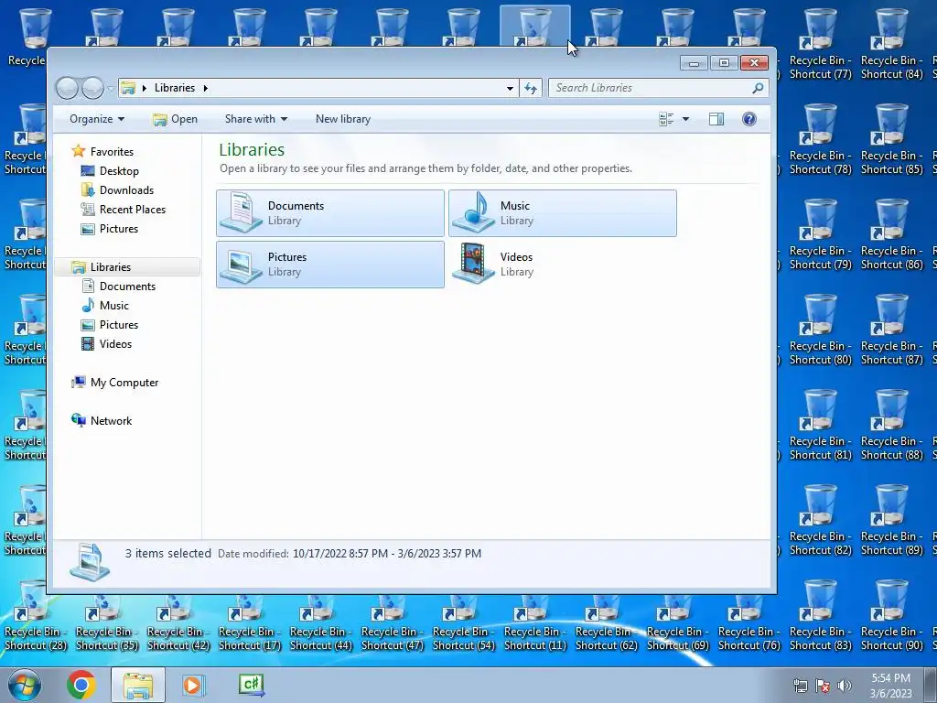Screen dimensions: 937x703
Task: Select Pictures under Favorites
Action: (x=119, y=228)
